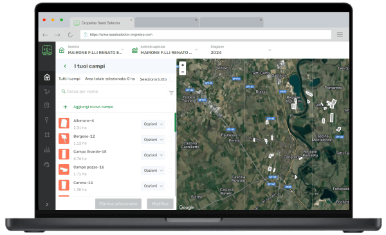
Task: Close the Cropwise Seed Selector tab
Action: pos(131,20)
